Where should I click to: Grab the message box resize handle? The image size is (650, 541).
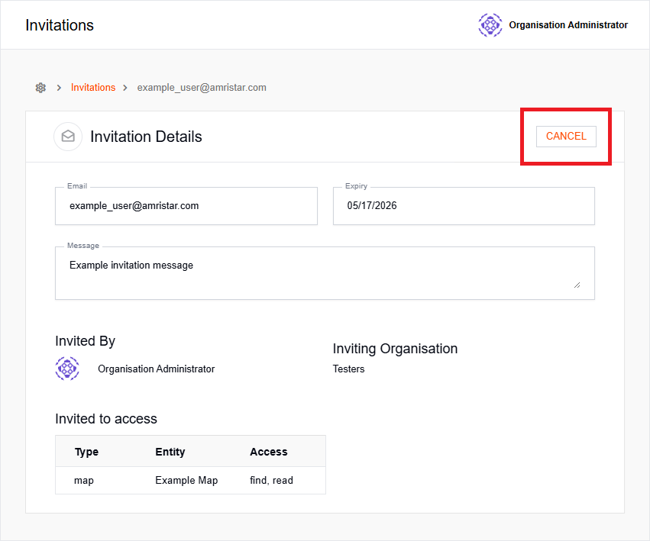(577, 285)
